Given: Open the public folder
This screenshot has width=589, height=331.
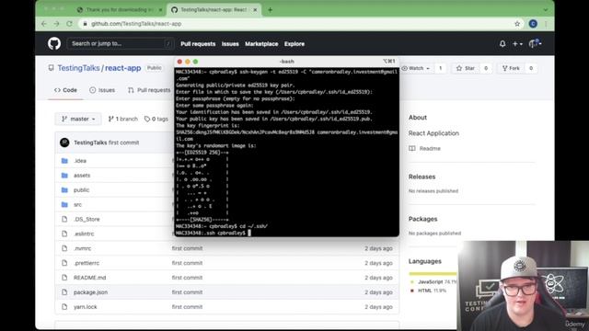Looking at the screenshot, I should point(82,190).
